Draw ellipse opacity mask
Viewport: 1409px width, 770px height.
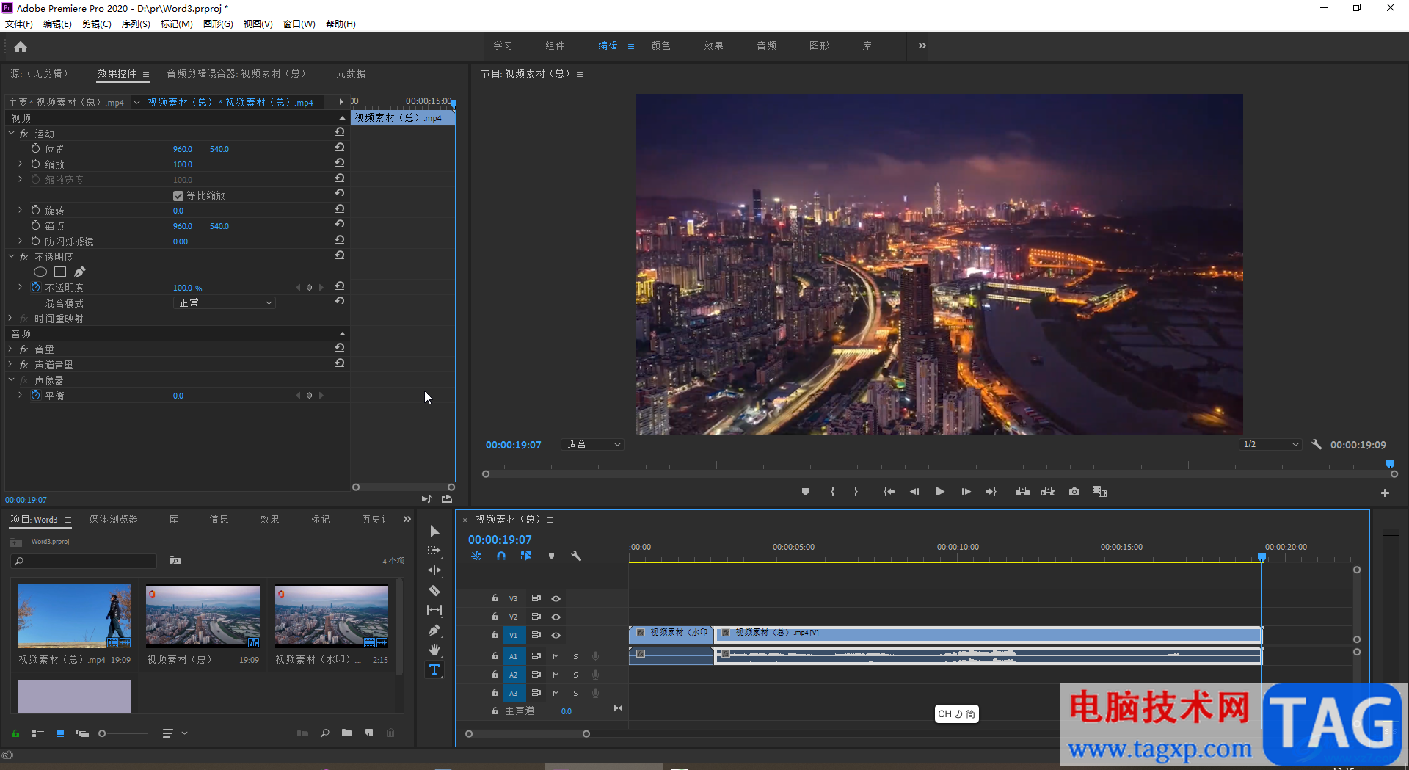[40, 272]
